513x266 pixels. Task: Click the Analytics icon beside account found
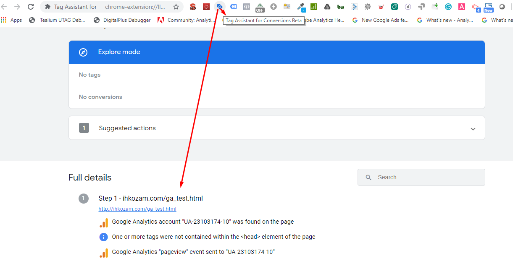click(103, 223)
